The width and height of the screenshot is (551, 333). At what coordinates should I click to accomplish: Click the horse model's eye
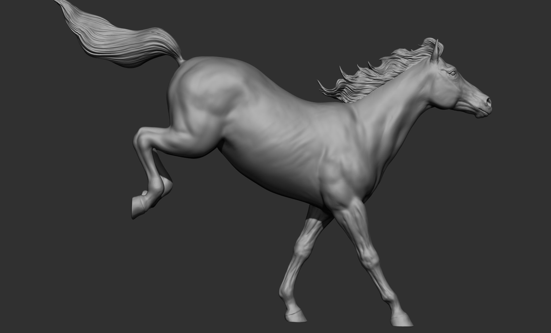[453, 73]
